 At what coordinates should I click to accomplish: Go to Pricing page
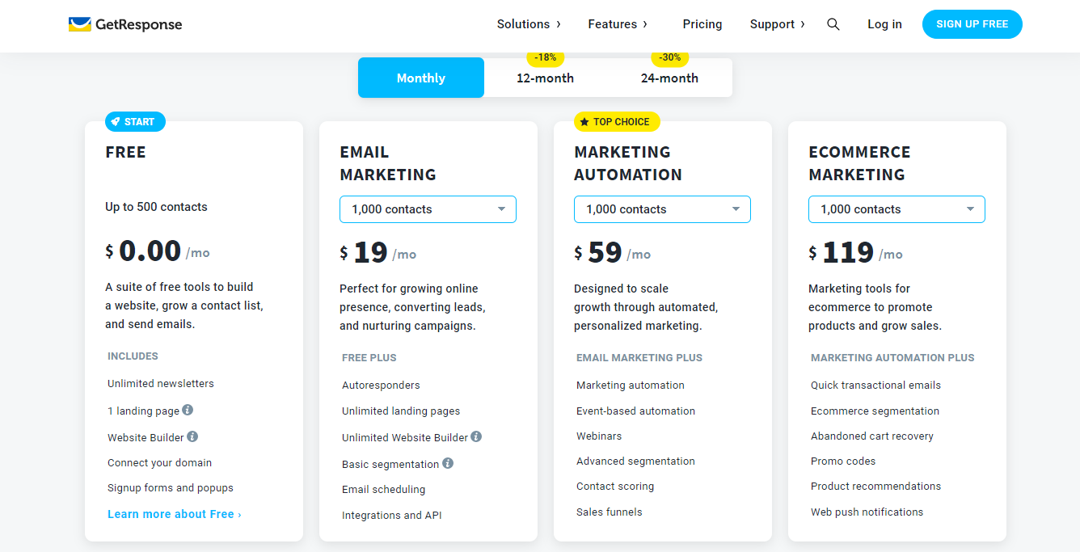point(702,24)
